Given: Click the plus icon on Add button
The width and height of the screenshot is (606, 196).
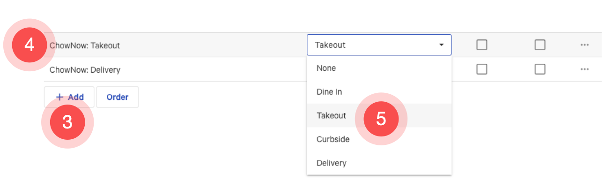Looking at the screenshot, I should coord(59,98).
